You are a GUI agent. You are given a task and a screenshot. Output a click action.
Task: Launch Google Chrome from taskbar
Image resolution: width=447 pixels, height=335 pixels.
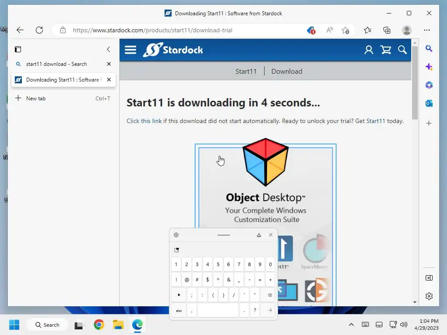click(99, 325)
